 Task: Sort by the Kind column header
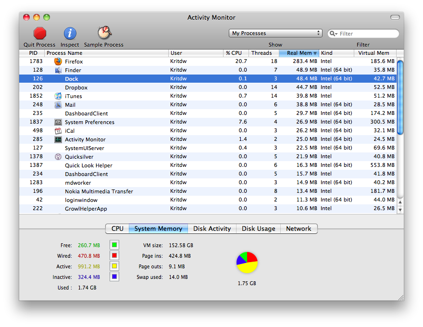[336, 53]
